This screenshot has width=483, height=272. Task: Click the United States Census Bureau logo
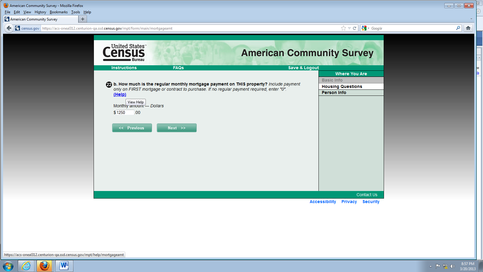pos(124,53)
